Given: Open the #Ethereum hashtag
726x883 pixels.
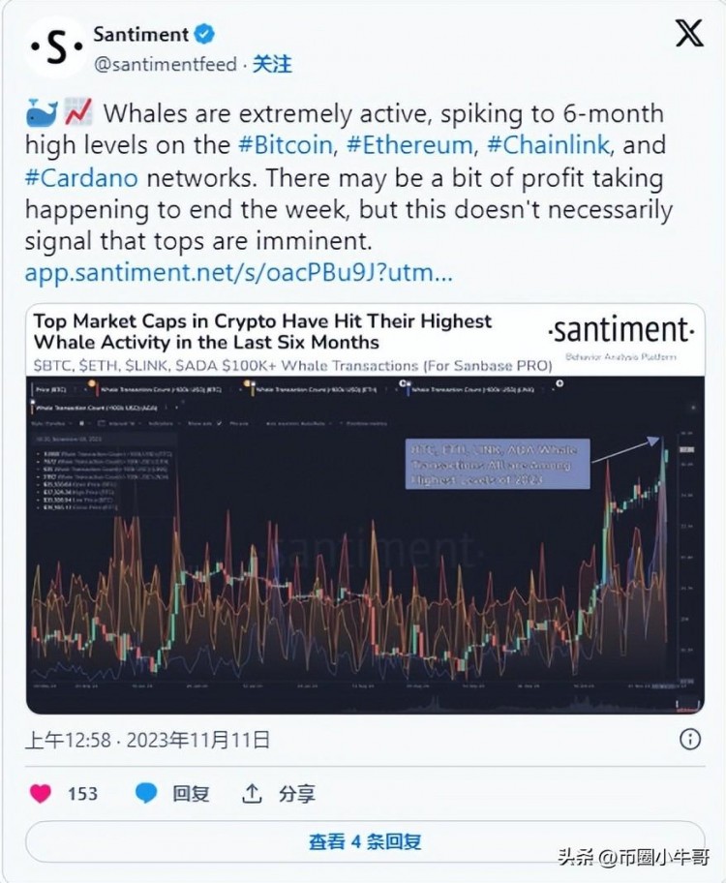Looking at the screenshot, I should 409,144.
